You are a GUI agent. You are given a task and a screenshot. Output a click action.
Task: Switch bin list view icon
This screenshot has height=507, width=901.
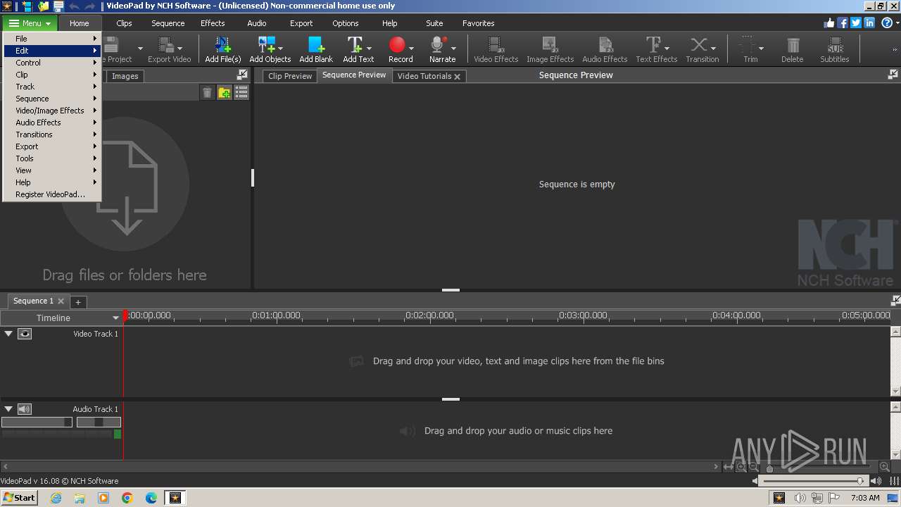tap(241, 92)
